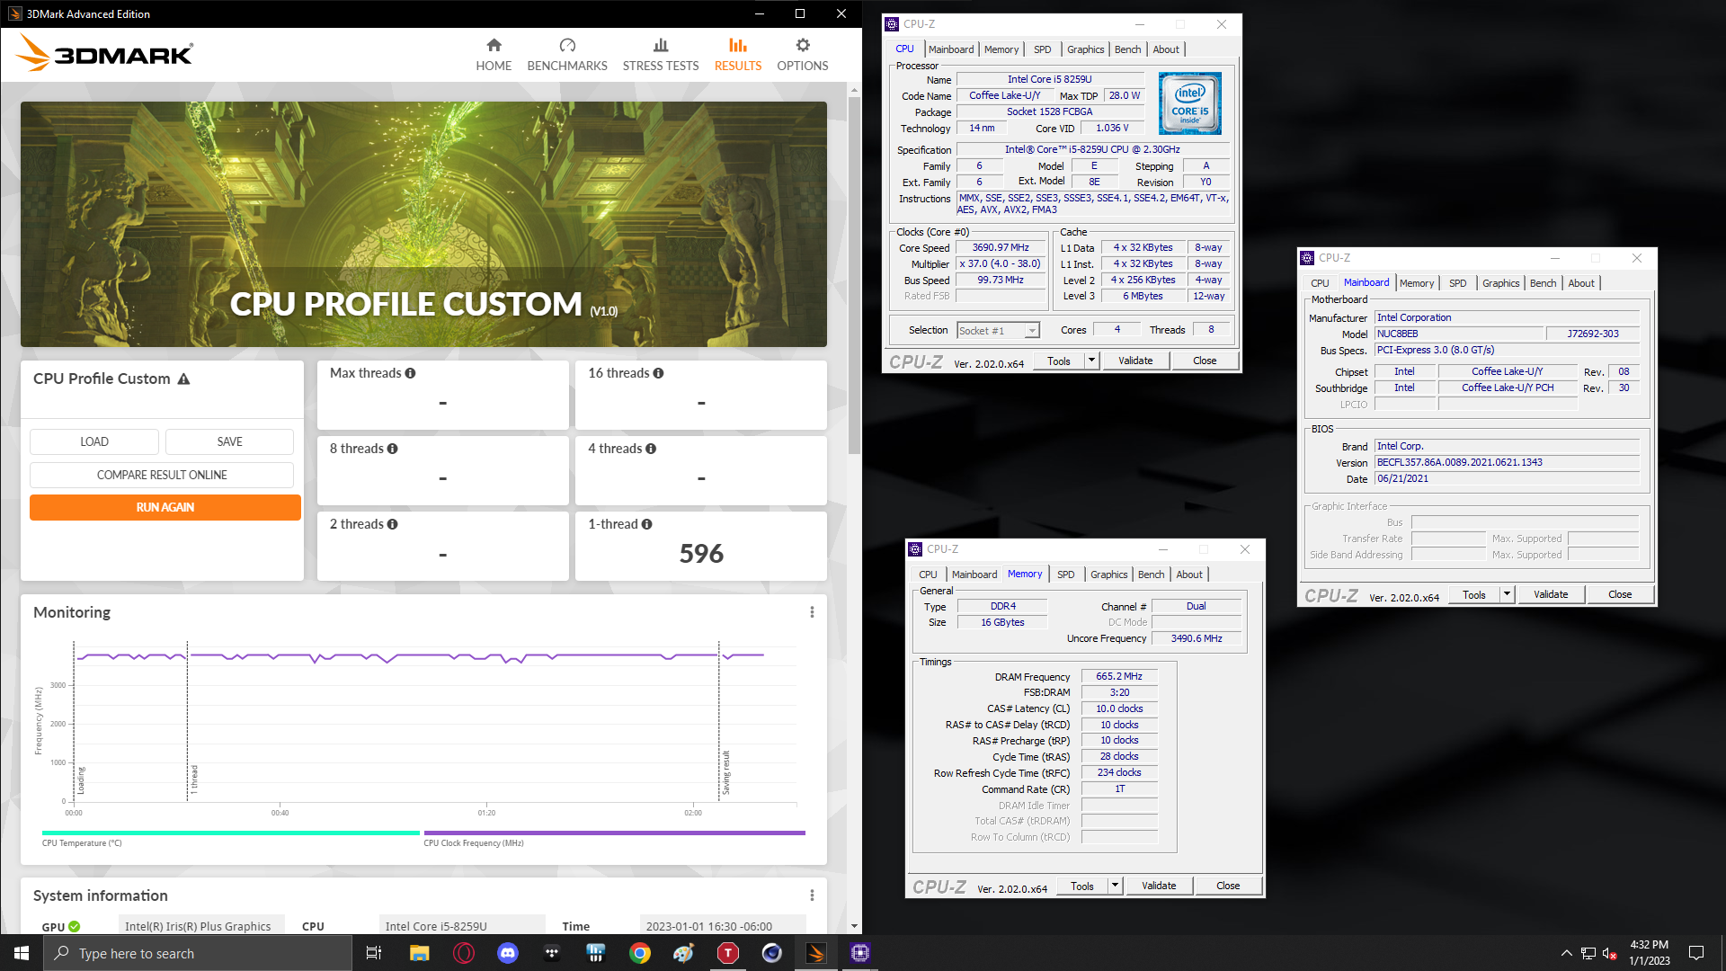1726x971 pixels.
Task: Click warning icon next to CPU Profile Custom
Action: tap(183, 379)
